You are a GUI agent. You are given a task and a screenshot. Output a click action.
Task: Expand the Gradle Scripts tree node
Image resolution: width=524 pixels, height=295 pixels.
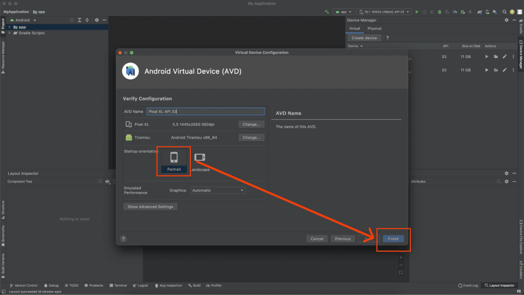click(x=9, y=33)
